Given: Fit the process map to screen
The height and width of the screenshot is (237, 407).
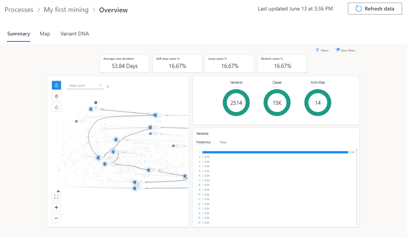Looking at the screenshot, I should (56, 197).
